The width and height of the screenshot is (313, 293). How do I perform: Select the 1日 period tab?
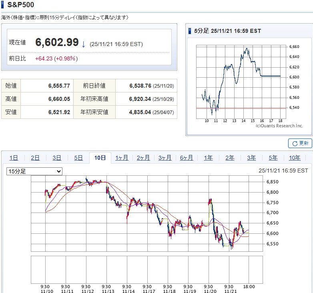click(14, 158)
